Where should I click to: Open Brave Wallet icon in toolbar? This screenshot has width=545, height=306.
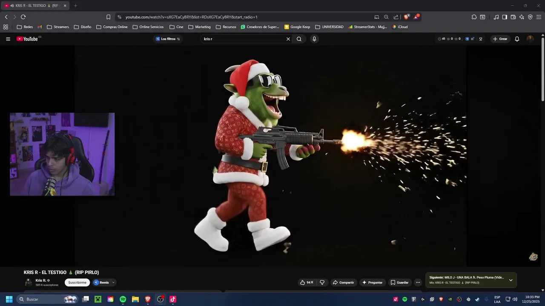(x=513, y=17)
